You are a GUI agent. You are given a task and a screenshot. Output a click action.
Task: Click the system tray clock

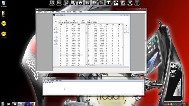(184, 104)
